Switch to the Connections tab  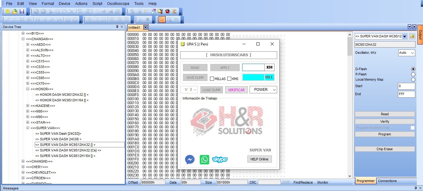click(387, 181)
